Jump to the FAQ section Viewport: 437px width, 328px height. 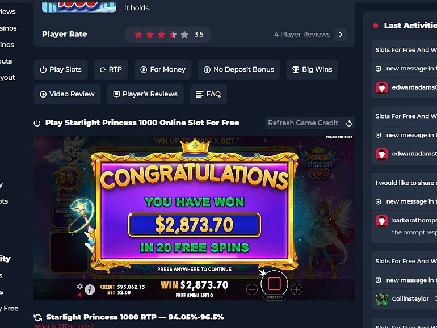pos(208,94)
